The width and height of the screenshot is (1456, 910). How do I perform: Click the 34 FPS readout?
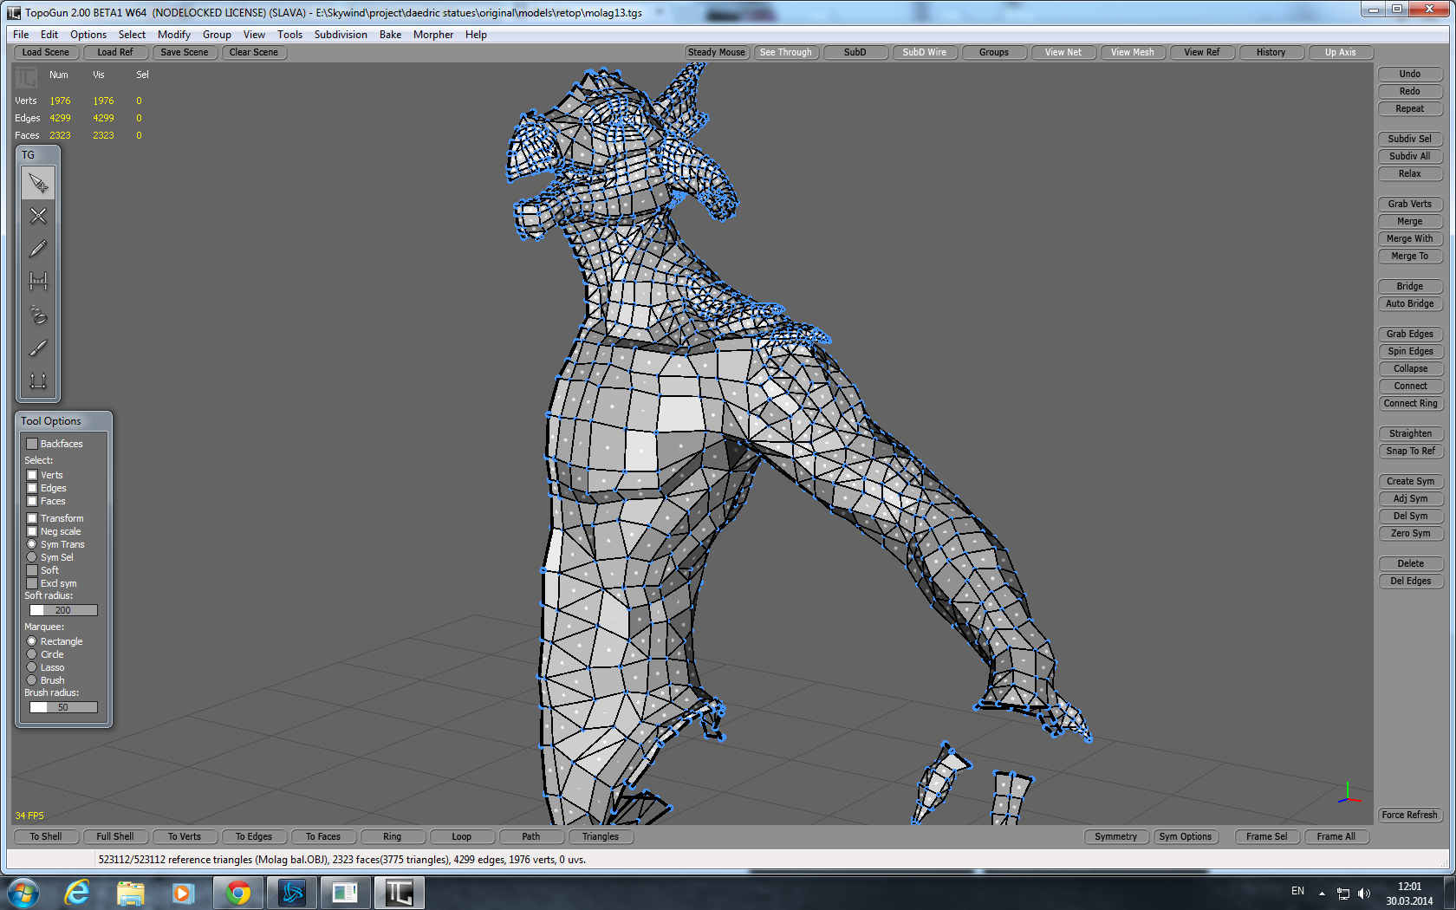(x=29, y=816)
